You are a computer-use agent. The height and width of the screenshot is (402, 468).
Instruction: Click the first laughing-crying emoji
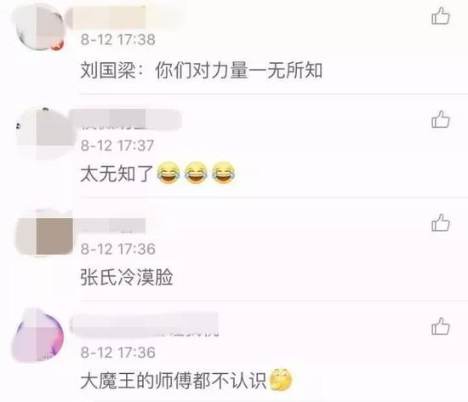pyautogui.click(x=168, y=173)
